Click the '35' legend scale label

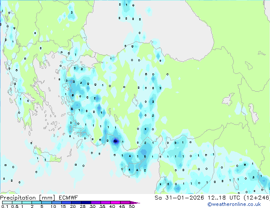click(103, 206)
